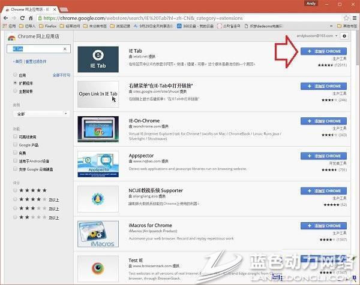Select the 主题背景 (Themes) radio button
This screenshot has height=285, width=360.
click(14, 92)
